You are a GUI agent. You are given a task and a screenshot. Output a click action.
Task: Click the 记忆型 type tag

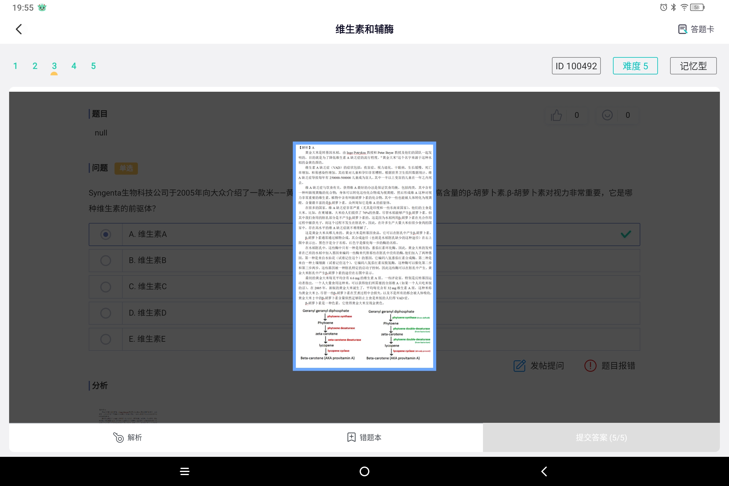point(693,66)
